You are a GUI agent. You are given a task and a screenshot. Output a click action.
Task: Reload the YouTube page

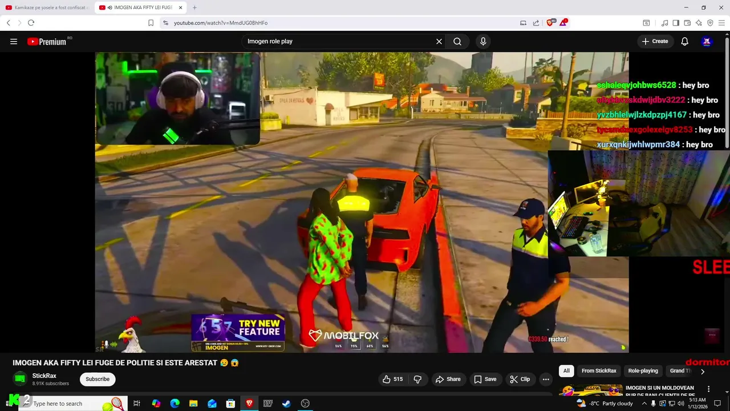pos(31,23)
